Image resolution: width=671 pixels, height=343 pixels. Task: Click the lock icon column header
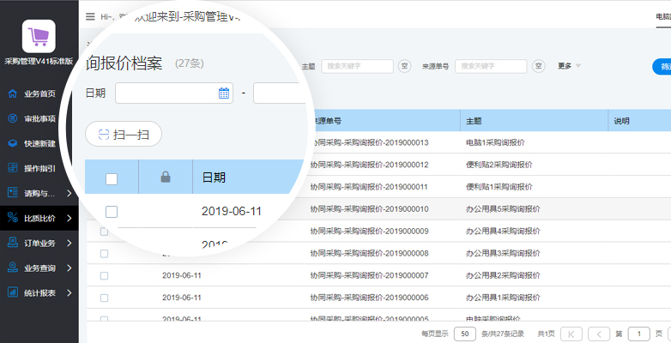(x=166, y=178)
